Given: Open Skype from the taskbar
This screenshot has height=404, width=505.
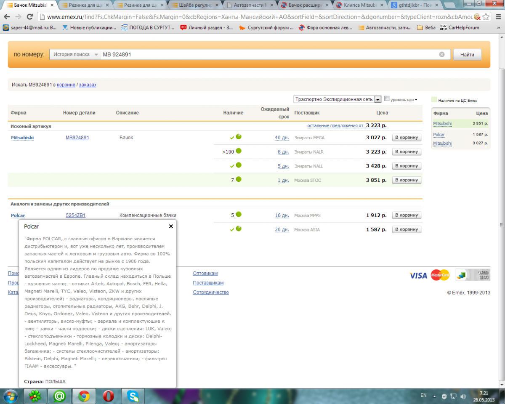Looking at the screenshot, I should (x=133, y=396).
